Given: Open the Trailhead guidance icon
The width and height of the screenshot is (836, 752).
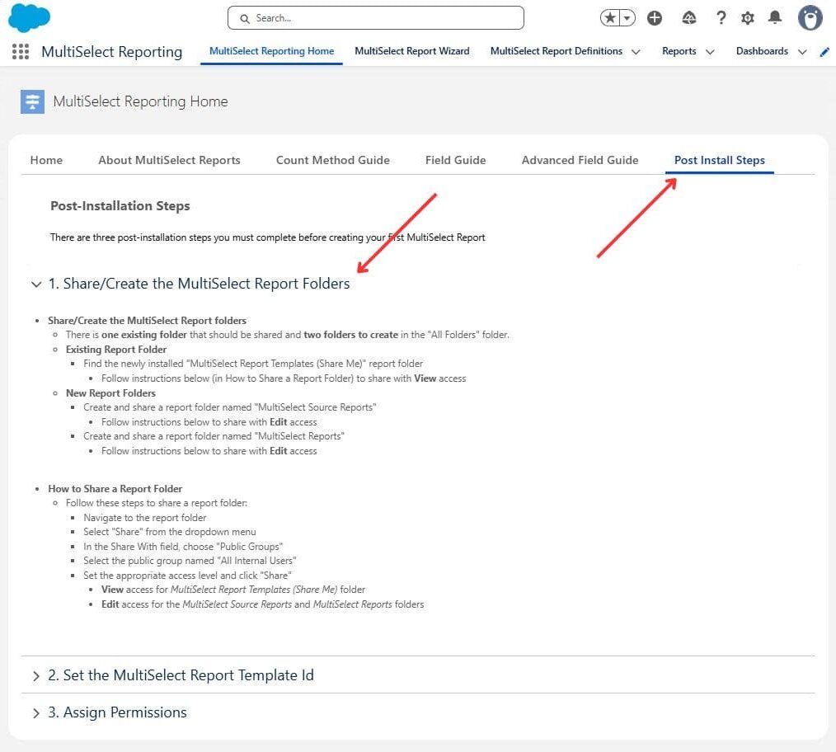Looking at the screenshot, I should pos(689,18).
